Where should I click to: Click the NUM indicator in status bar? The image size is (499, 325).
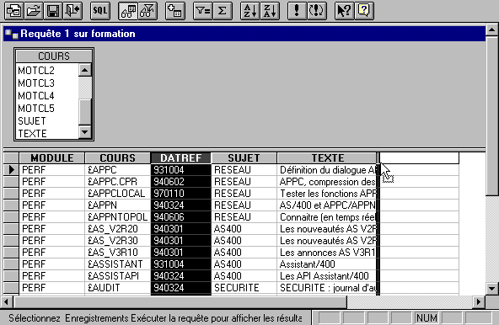(x=427, y=317)
